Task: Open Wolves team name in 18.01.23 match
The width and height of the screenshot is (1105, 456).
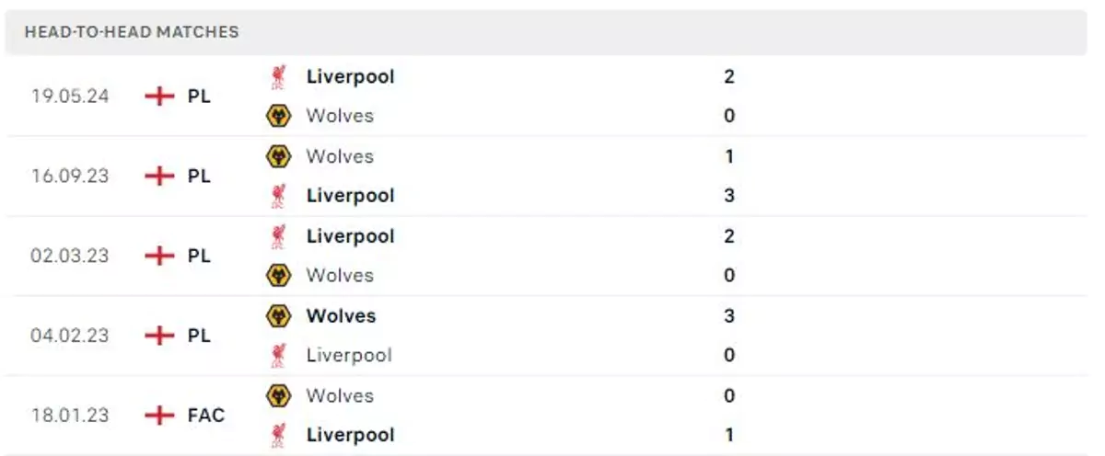Action: pyautogui.click(x=340, y=395)
